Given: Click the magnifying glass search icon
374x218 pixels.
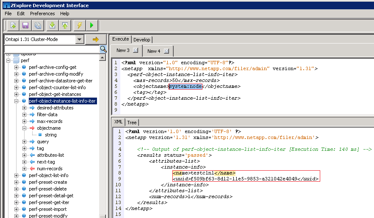Looking at the screenshot, I should (x=103, y=49).
